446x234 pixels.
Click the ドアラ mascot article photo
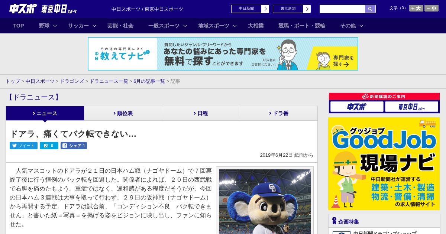[265, 202]
